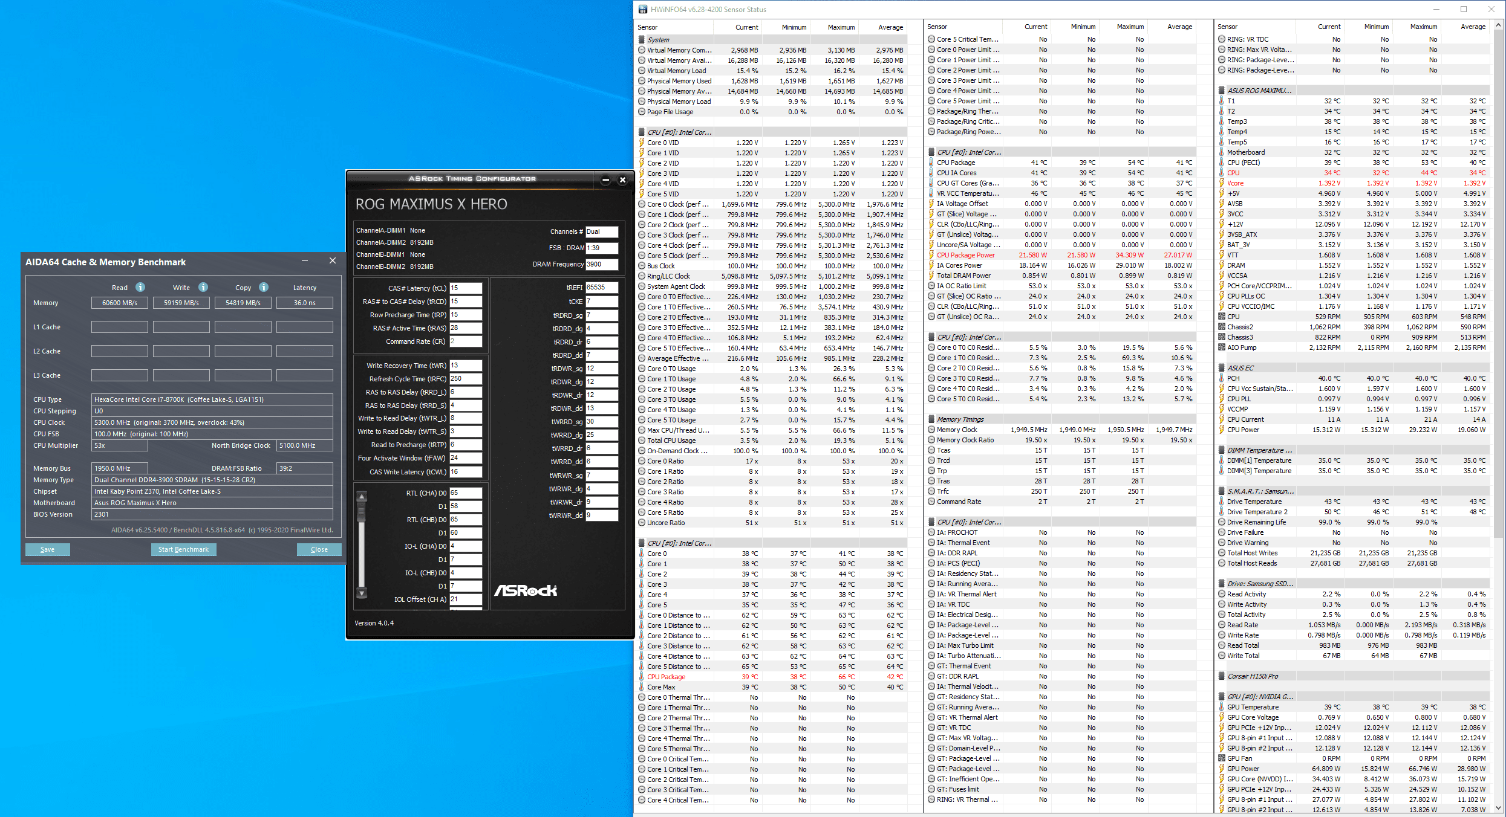The height and width of the screenshot is (817, 1506).
Task: Click the DRAM Frequency field
Action: point(602,264)
